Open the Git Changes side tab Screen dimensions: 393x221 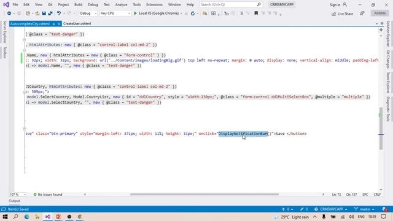click(388, 59)
